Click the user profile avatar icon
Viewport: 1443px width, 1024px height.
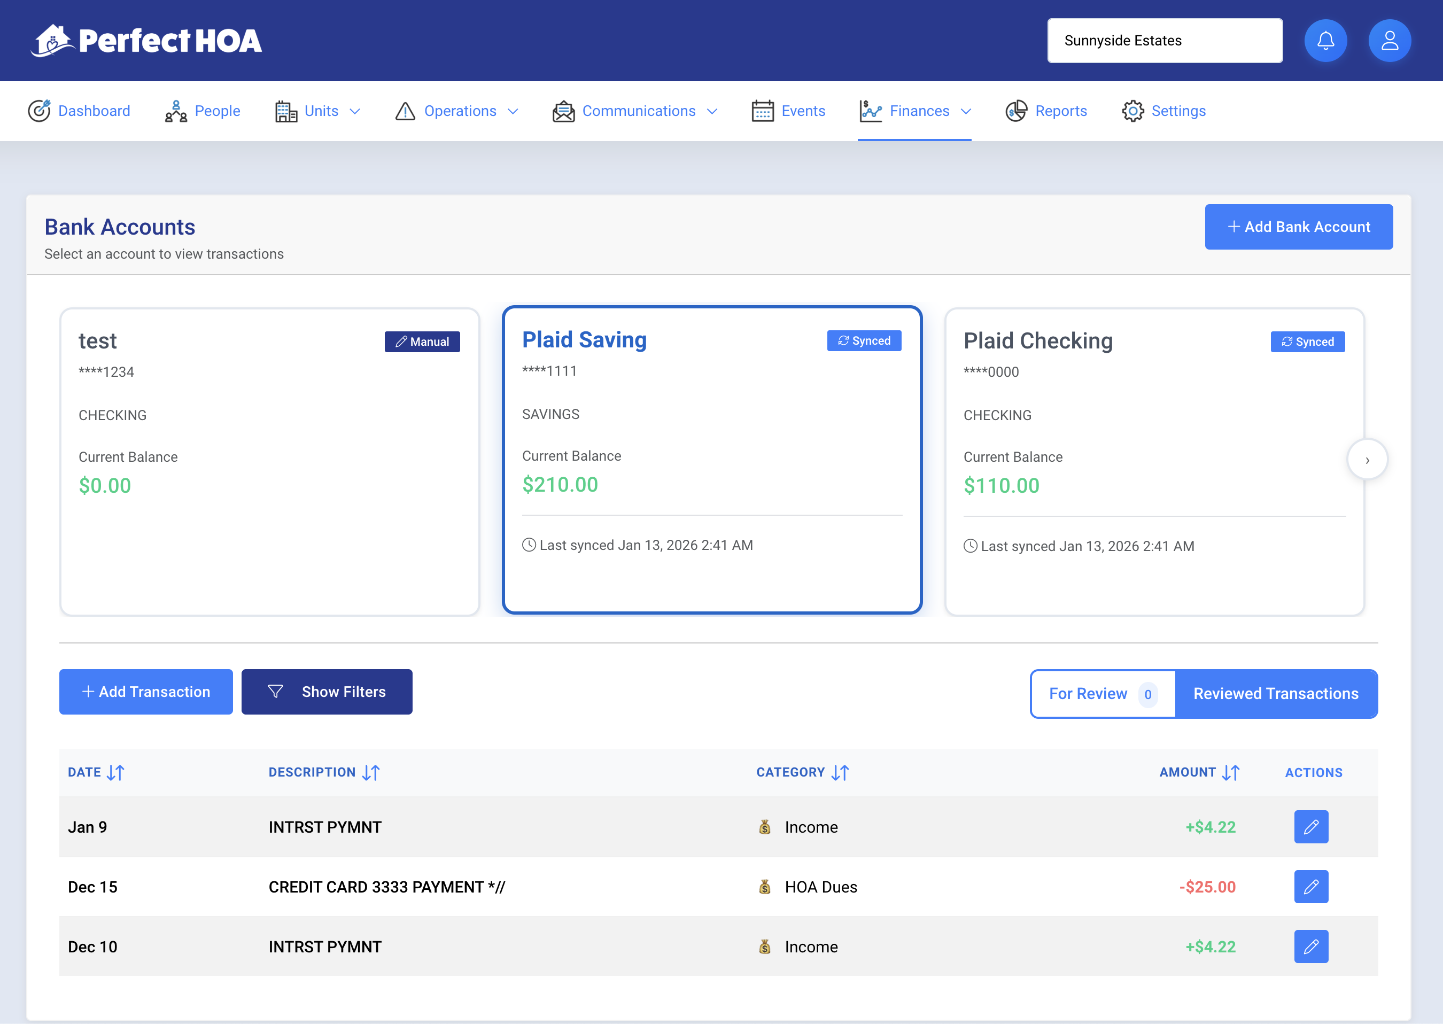[x=1390, y=41]
